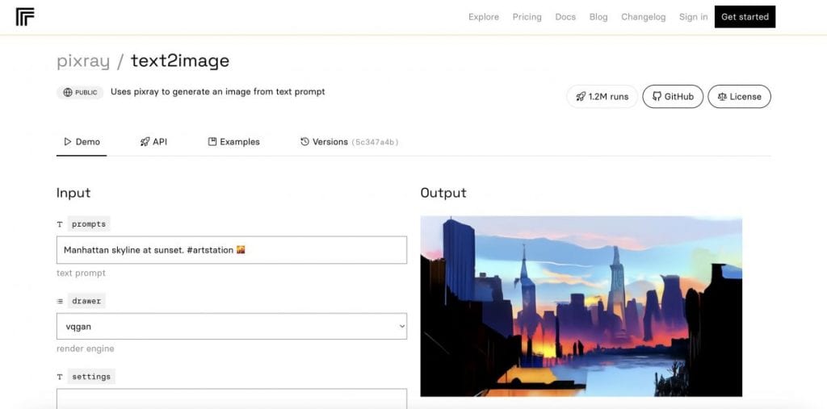Click the text-type icon beside prompts
827x409 pixels.
point(60,224)
